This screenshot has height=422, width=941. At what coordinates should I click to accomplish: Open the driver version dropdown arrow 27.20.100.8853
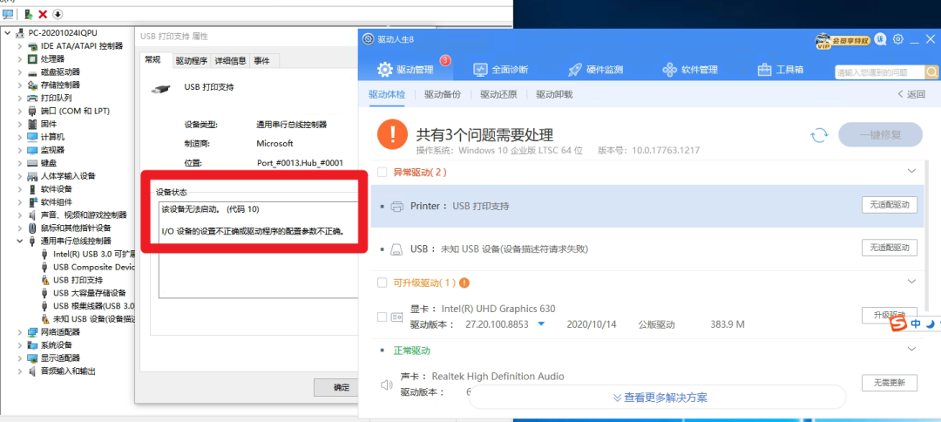541,324
